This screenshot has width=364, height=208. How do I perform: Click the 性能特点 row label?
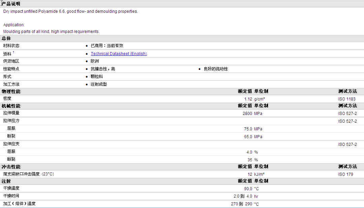[x=11, y=69]
